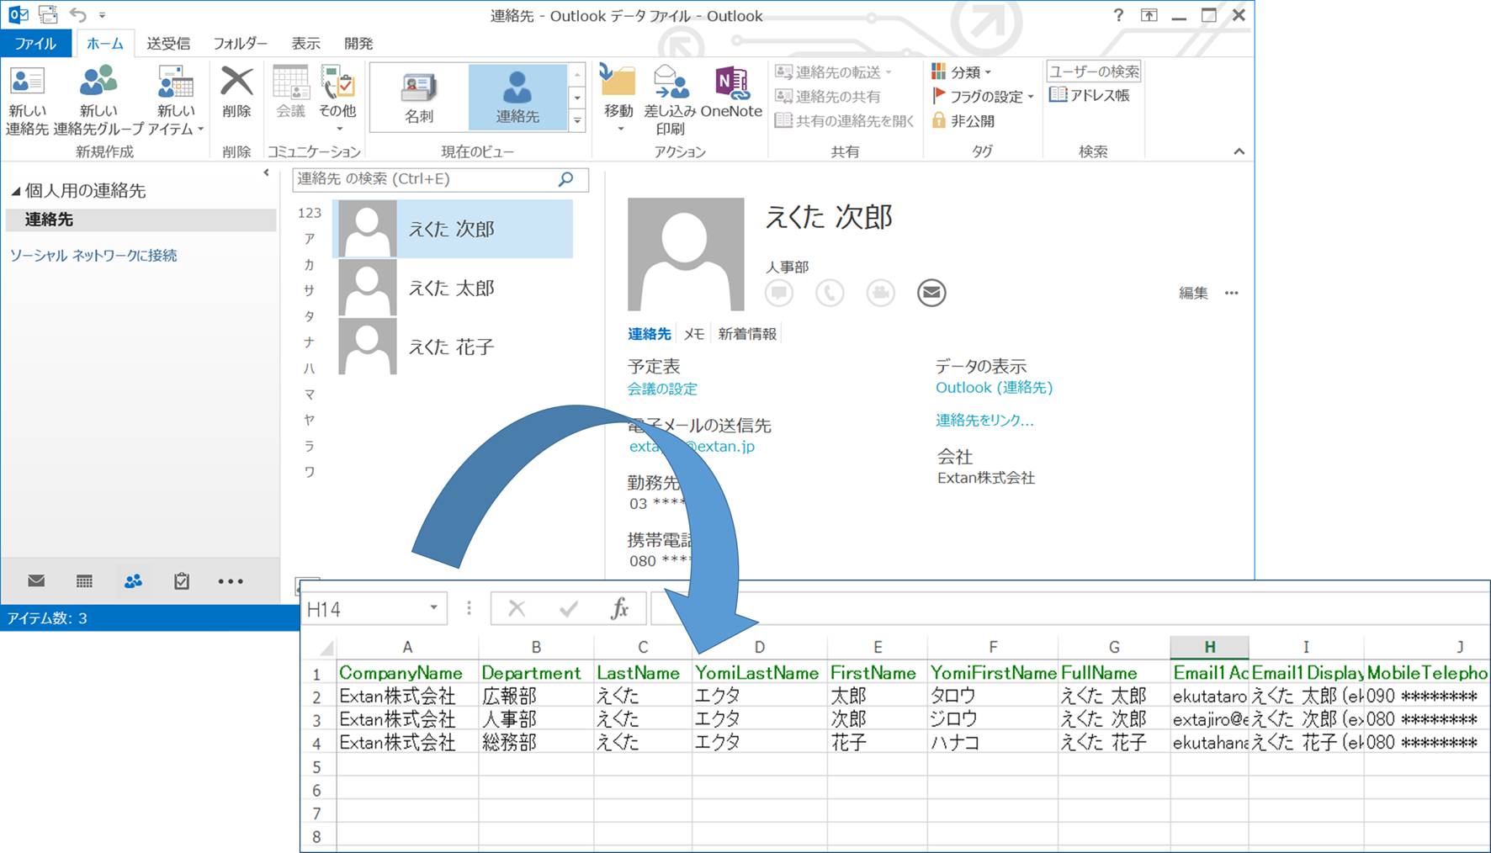Click the email envelope icon in contact card
Image resolution: width=1491 pixels, height=853 pixels.
coord(931,293)
